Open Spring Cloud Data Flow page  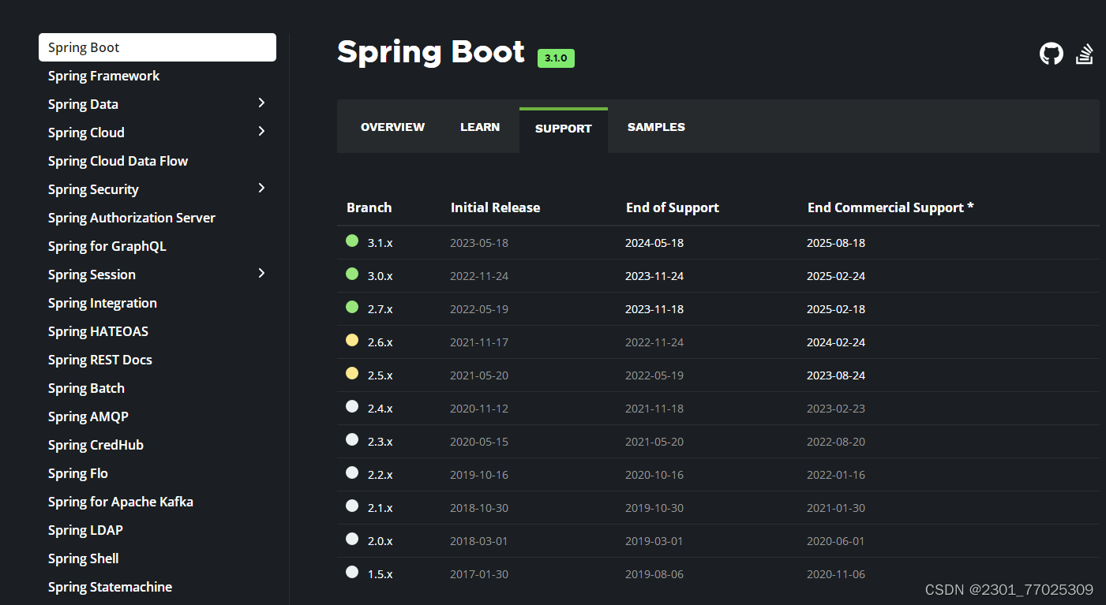tap(118, 161)
